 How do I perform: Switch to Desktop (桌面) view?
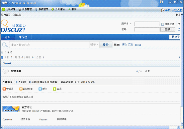coord(168,10)
